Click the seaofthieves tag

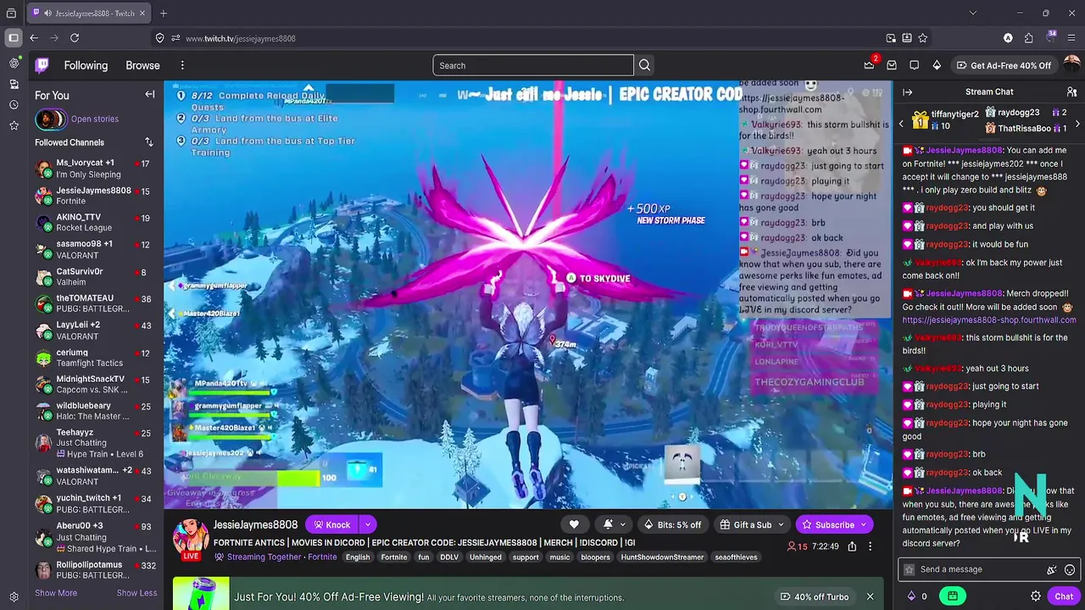coord(736,557)
